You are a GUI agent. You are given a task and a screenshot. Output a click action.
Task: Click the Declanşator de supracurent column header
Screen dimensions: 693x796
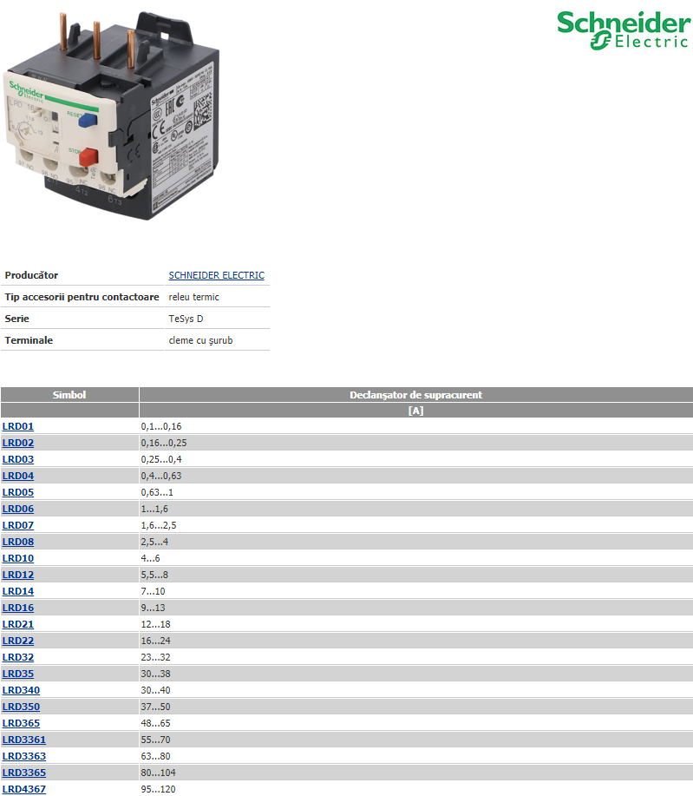(x=416, y=395)
